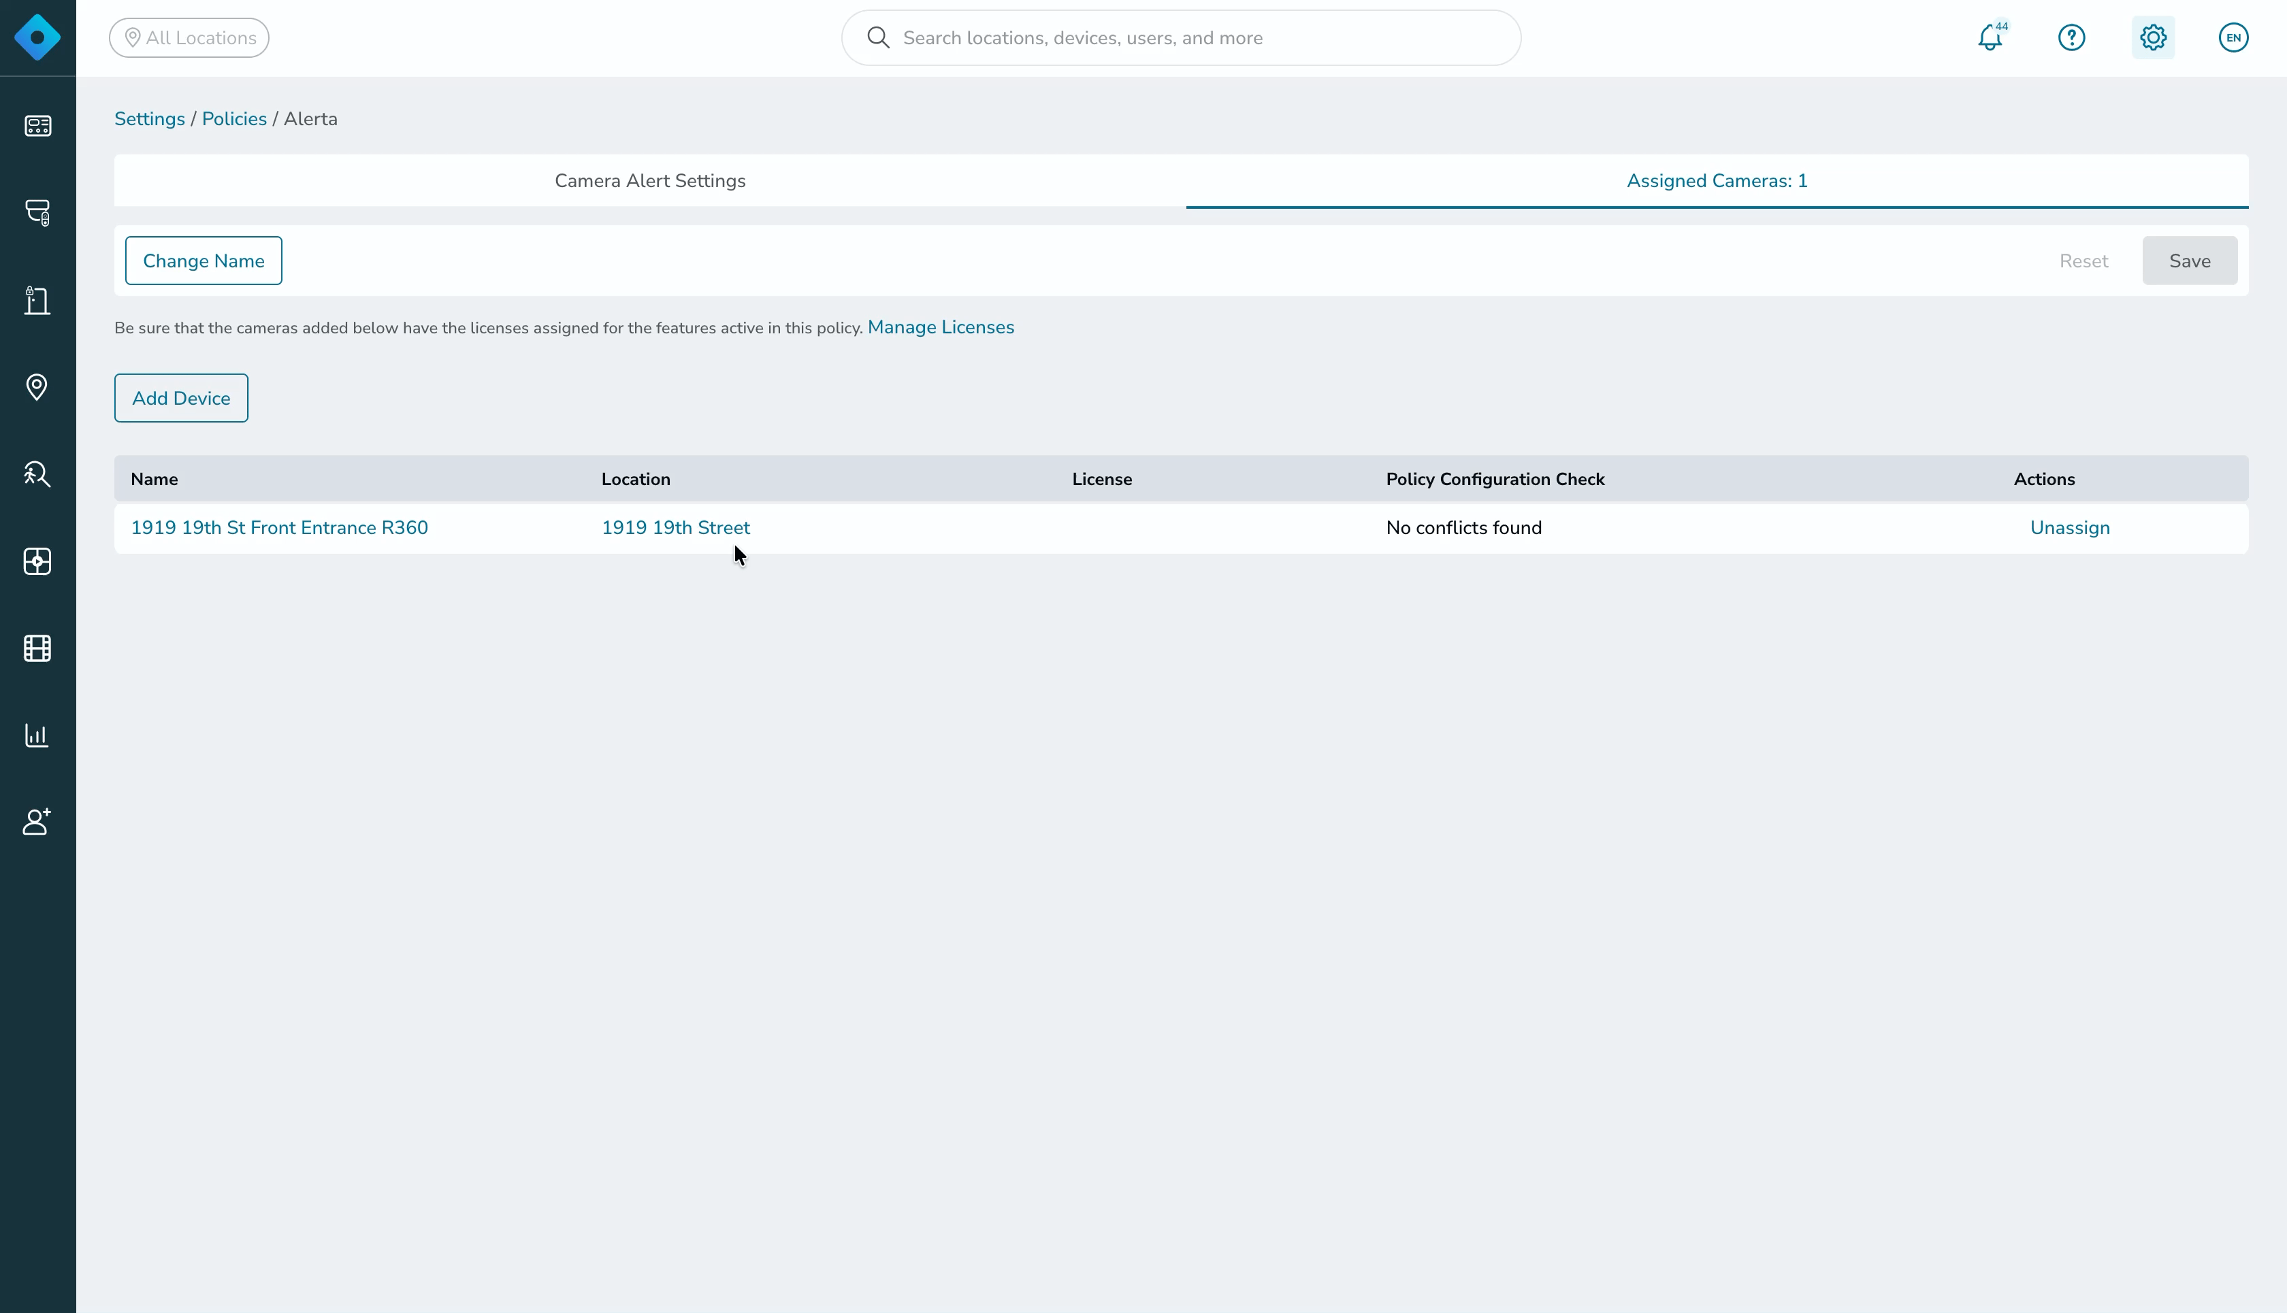Click the Add Device button
The height and width of the screenshot is (1313, 2287).
coord(181,398)
